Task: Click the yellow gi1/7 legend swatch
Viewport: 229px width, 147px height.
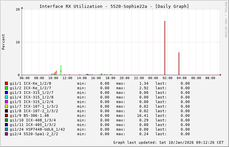Action: (6, 106)
